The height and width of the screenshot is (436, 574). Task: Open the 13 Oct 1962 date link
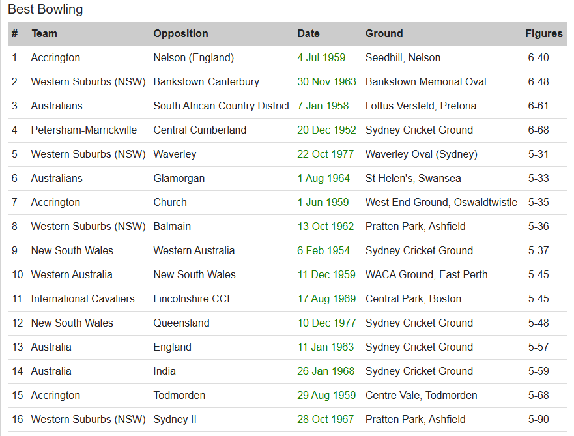click(x=325, y=226)
